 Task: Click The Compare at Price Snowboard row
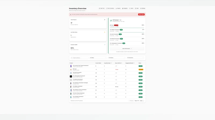tap(107, 90)
